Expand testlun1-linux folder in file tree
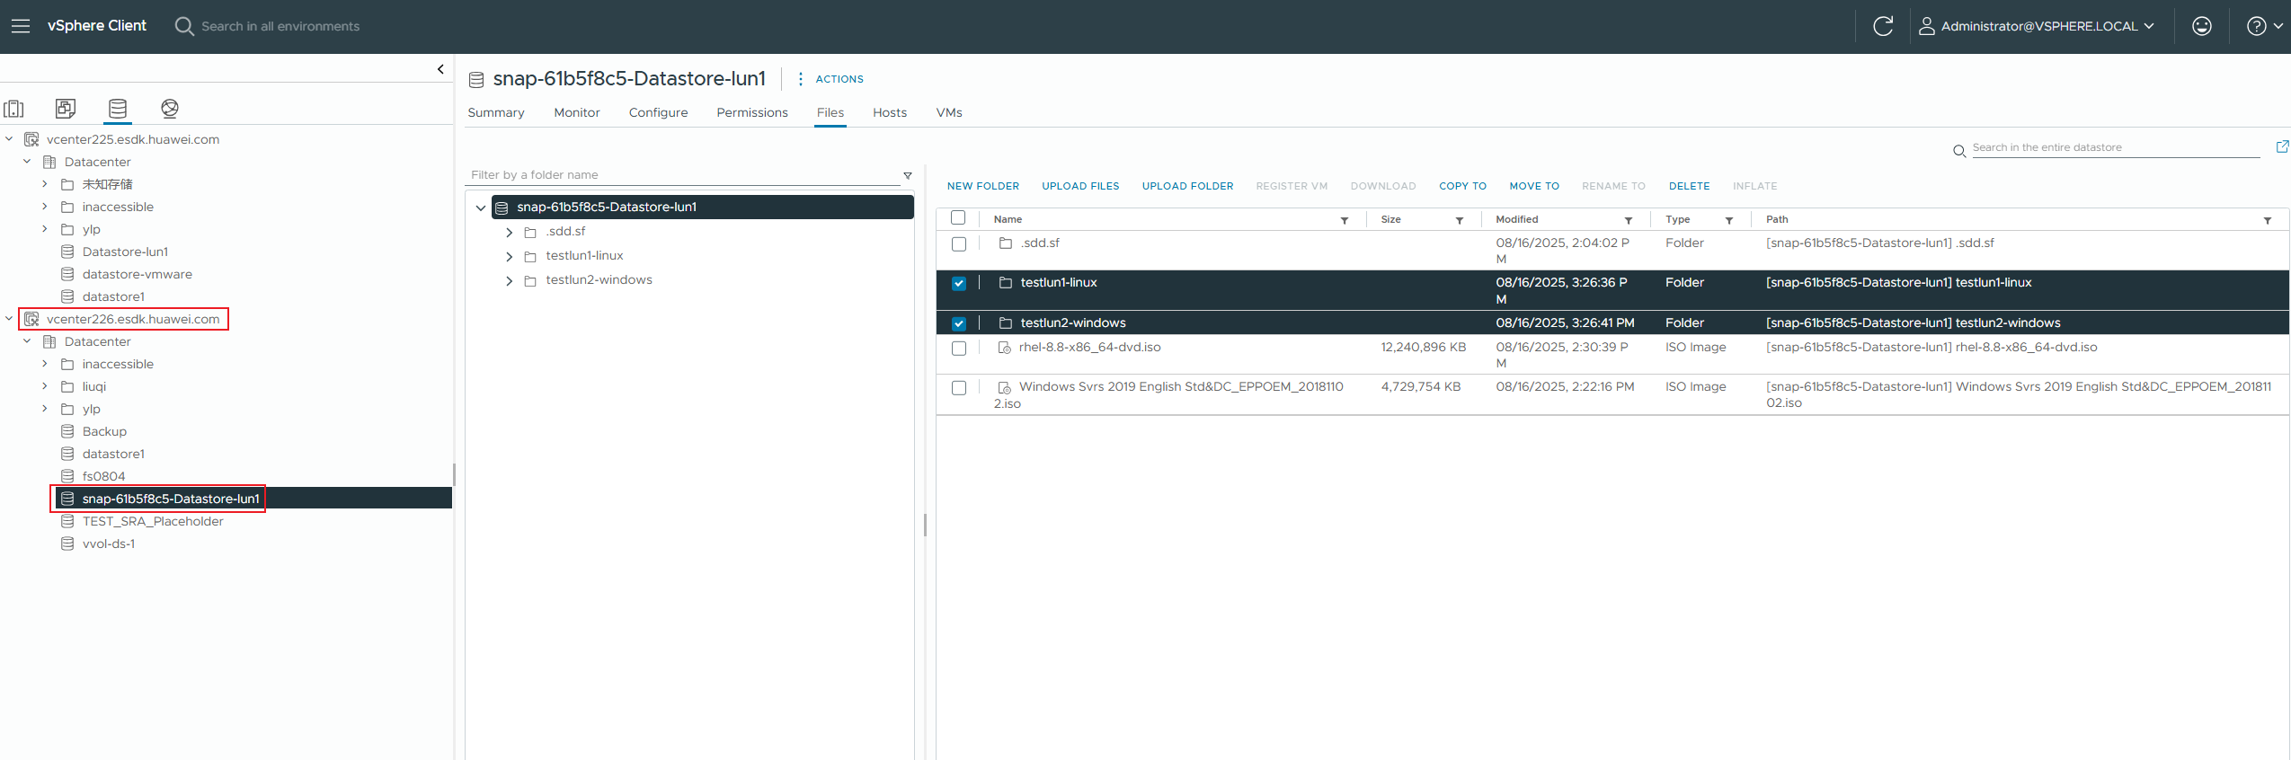The width and height of the screenshot is (2291, 760). coord(510,257)
